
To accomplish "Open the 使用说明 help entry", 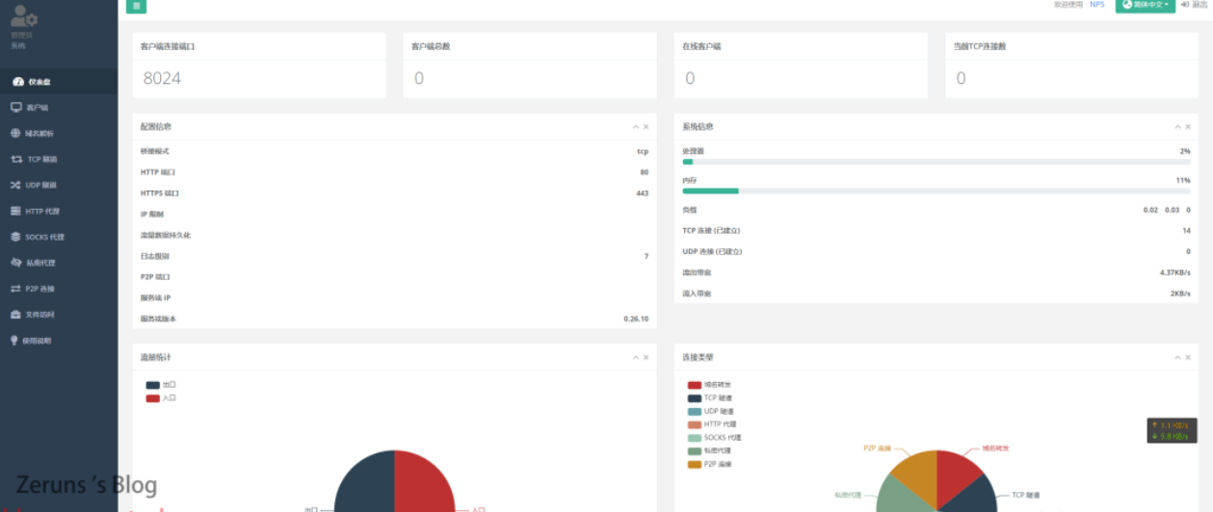I will click(59, 342).
